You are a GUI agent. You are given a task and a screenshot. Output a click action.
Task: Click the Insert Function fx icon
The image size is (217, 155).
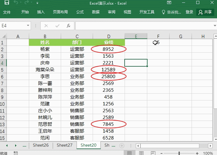(69, 26)
